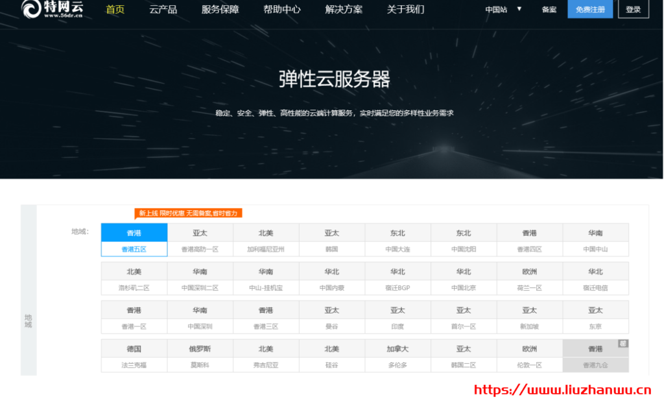Open the 云产品 menu
The height and width of the screenshot is (410, 664).
point(163,10)
